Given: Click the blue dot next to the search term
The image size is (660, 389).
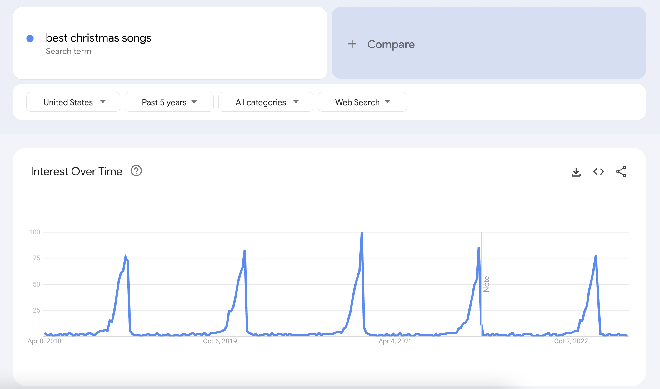Looking at the screenshot, I should [30, 38].
